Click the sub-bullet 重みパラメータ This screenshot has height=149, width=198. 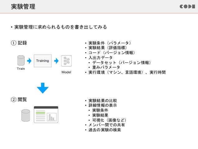[106, 68]
